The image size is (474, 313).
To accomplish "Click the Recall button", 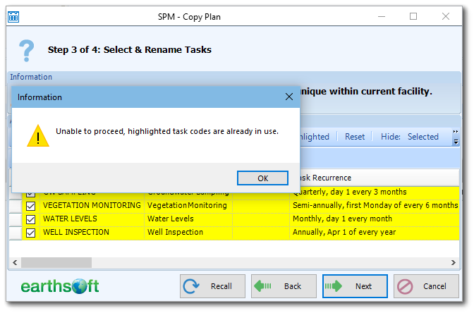I will tap(212, 286).
